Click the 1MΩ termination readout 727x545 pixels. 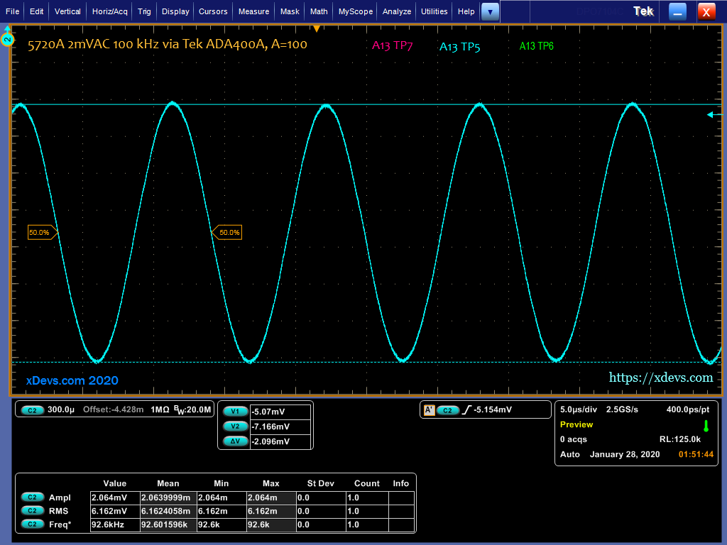[x=160, y=409]
